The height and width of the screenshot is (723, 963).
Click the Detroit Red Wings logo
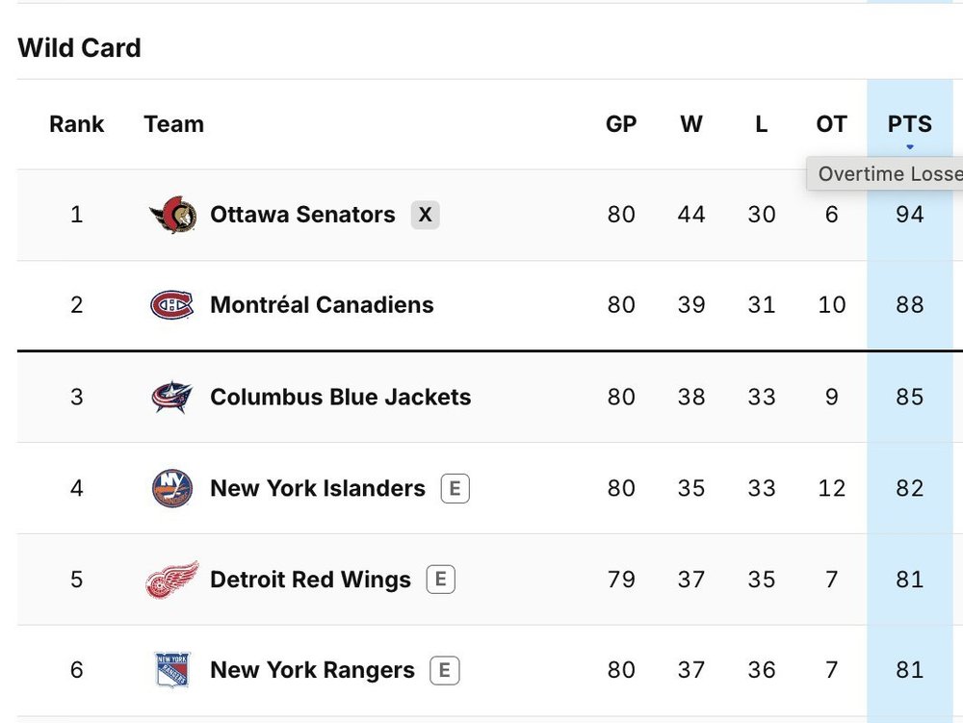172,580
